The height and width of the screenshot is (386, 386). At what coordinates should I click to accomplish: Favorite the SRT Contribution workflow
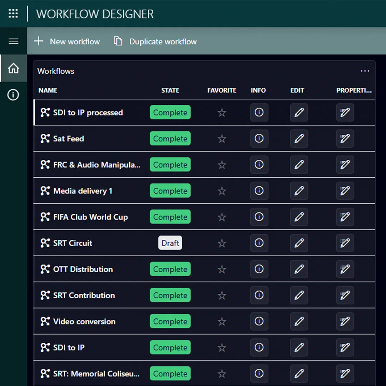pos(222,296)
